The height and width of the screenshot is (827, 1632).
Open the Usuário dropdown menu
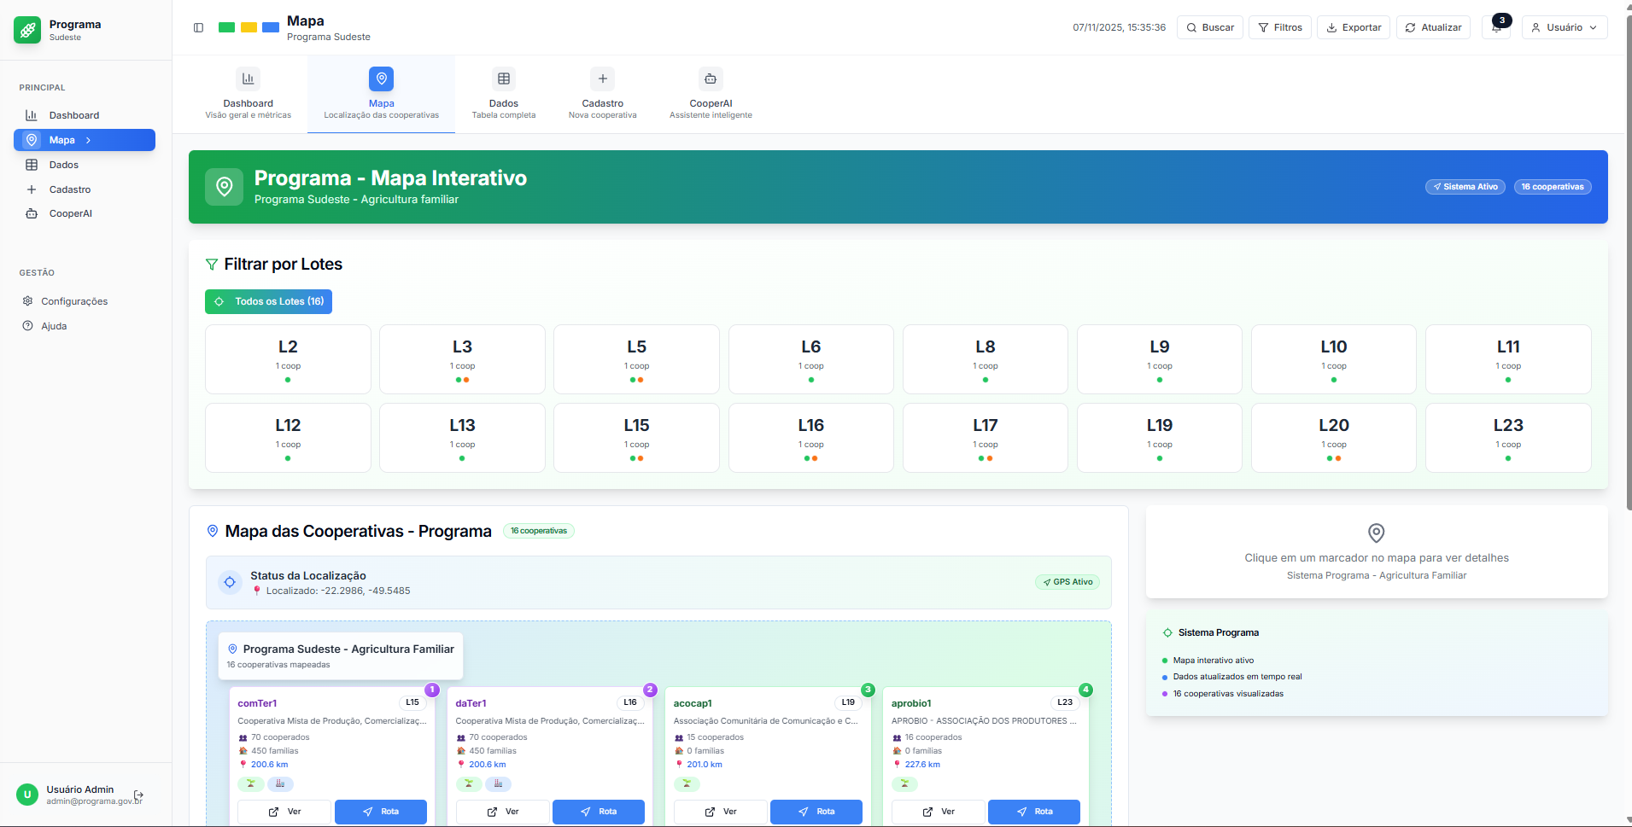point(1564,27)
